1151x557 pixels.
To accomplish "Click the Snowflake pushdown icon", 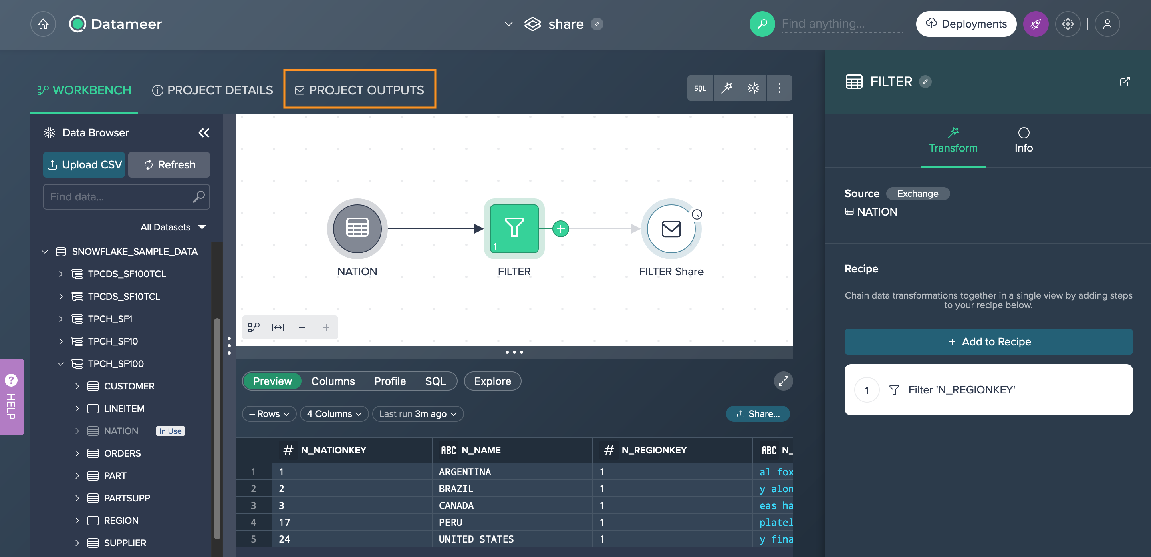I will pyautogui.click(x=753, y=88).
